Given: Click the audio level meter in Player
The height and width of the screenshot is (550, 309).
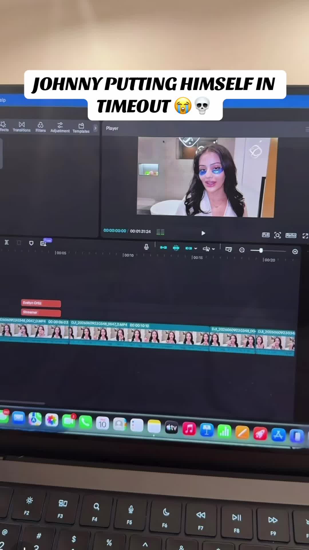Looking at the screenshot, I should tap(160, 232).
